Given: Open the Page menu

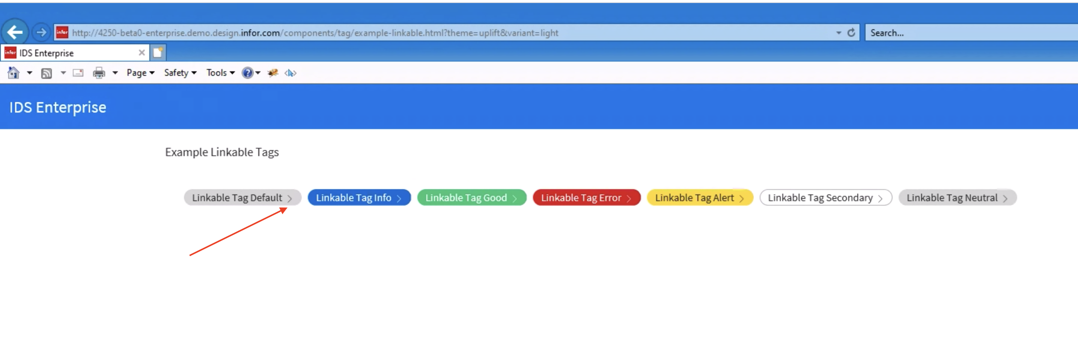Looking at the screenshot, I should click(141, 73).
